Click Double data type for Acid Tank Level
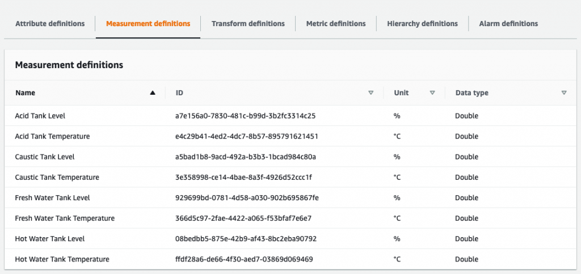 [467, 116]
